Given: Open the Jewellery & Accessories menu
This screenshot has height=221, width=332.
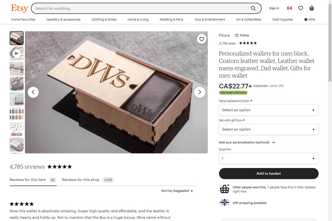Looking at the screenshot, I should pos(63,20).
